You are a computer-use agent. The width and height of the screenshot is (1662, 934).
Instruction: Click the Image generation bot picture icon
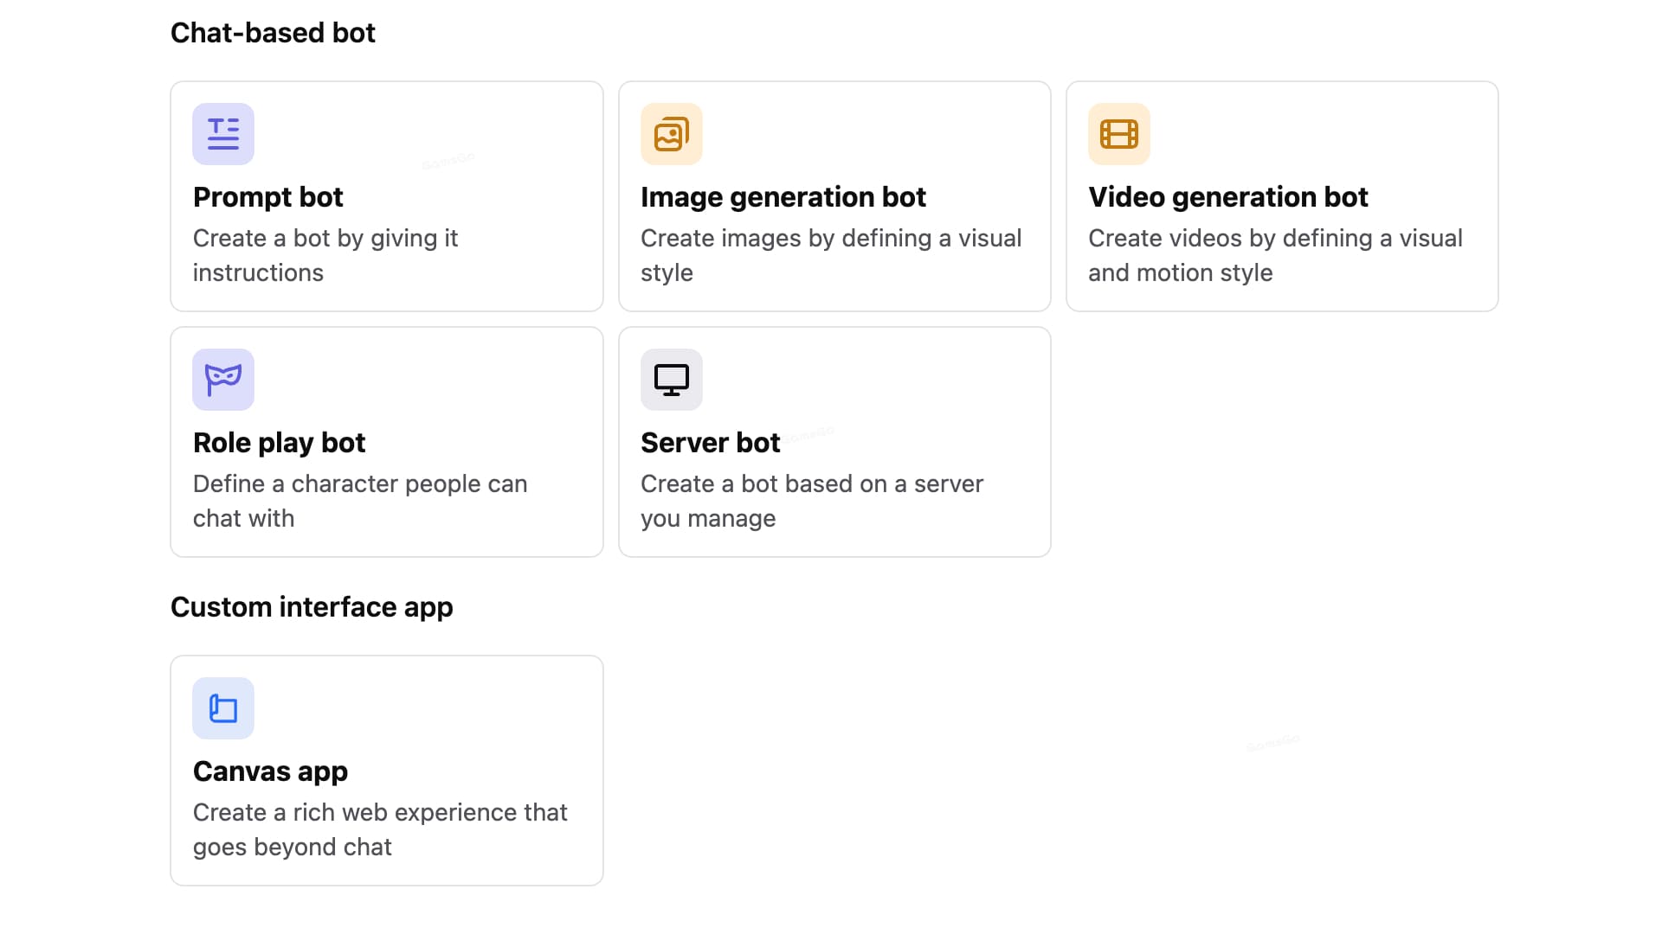coord(671,134)
